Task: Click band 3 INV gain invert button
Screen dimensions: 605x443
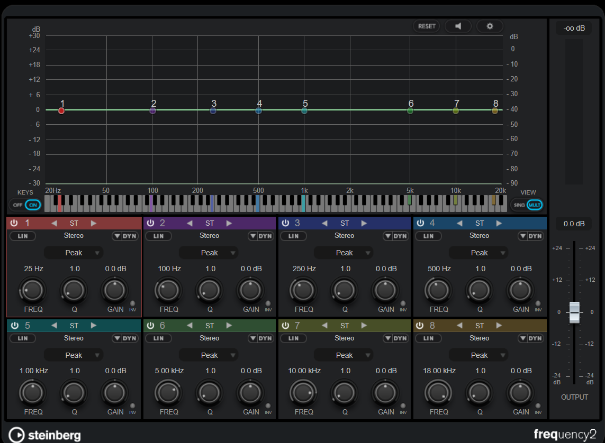Action: [x=403, y=303]
